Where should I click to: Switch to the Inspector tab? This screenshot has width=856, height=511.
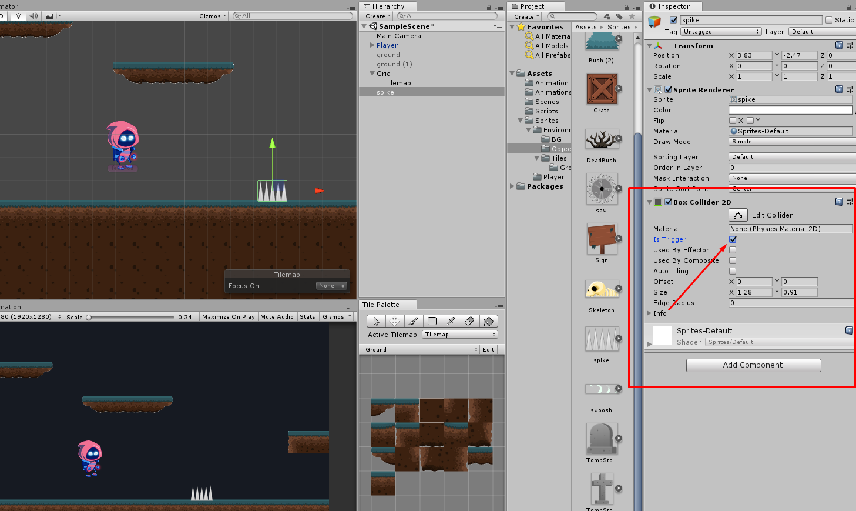click(673, 6)
